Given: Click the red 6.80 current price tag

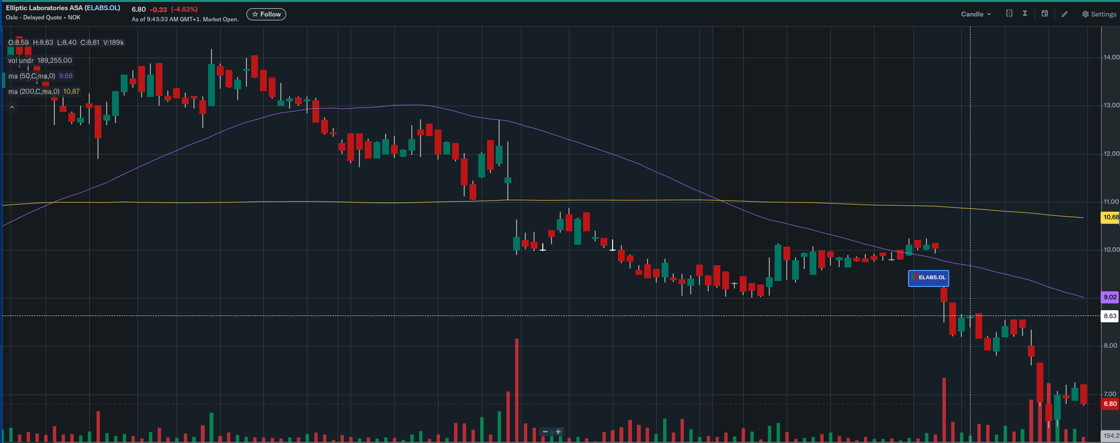Looking at the screenshot, I should click(x=1110, y=404).
